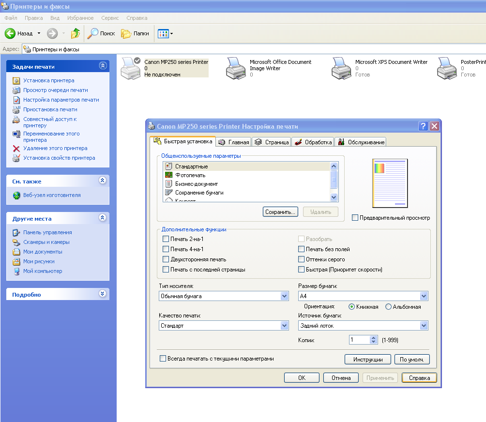Switch to the Обработка tab
The width and height of the screenshot is (486, 422).
click(313, 142)
